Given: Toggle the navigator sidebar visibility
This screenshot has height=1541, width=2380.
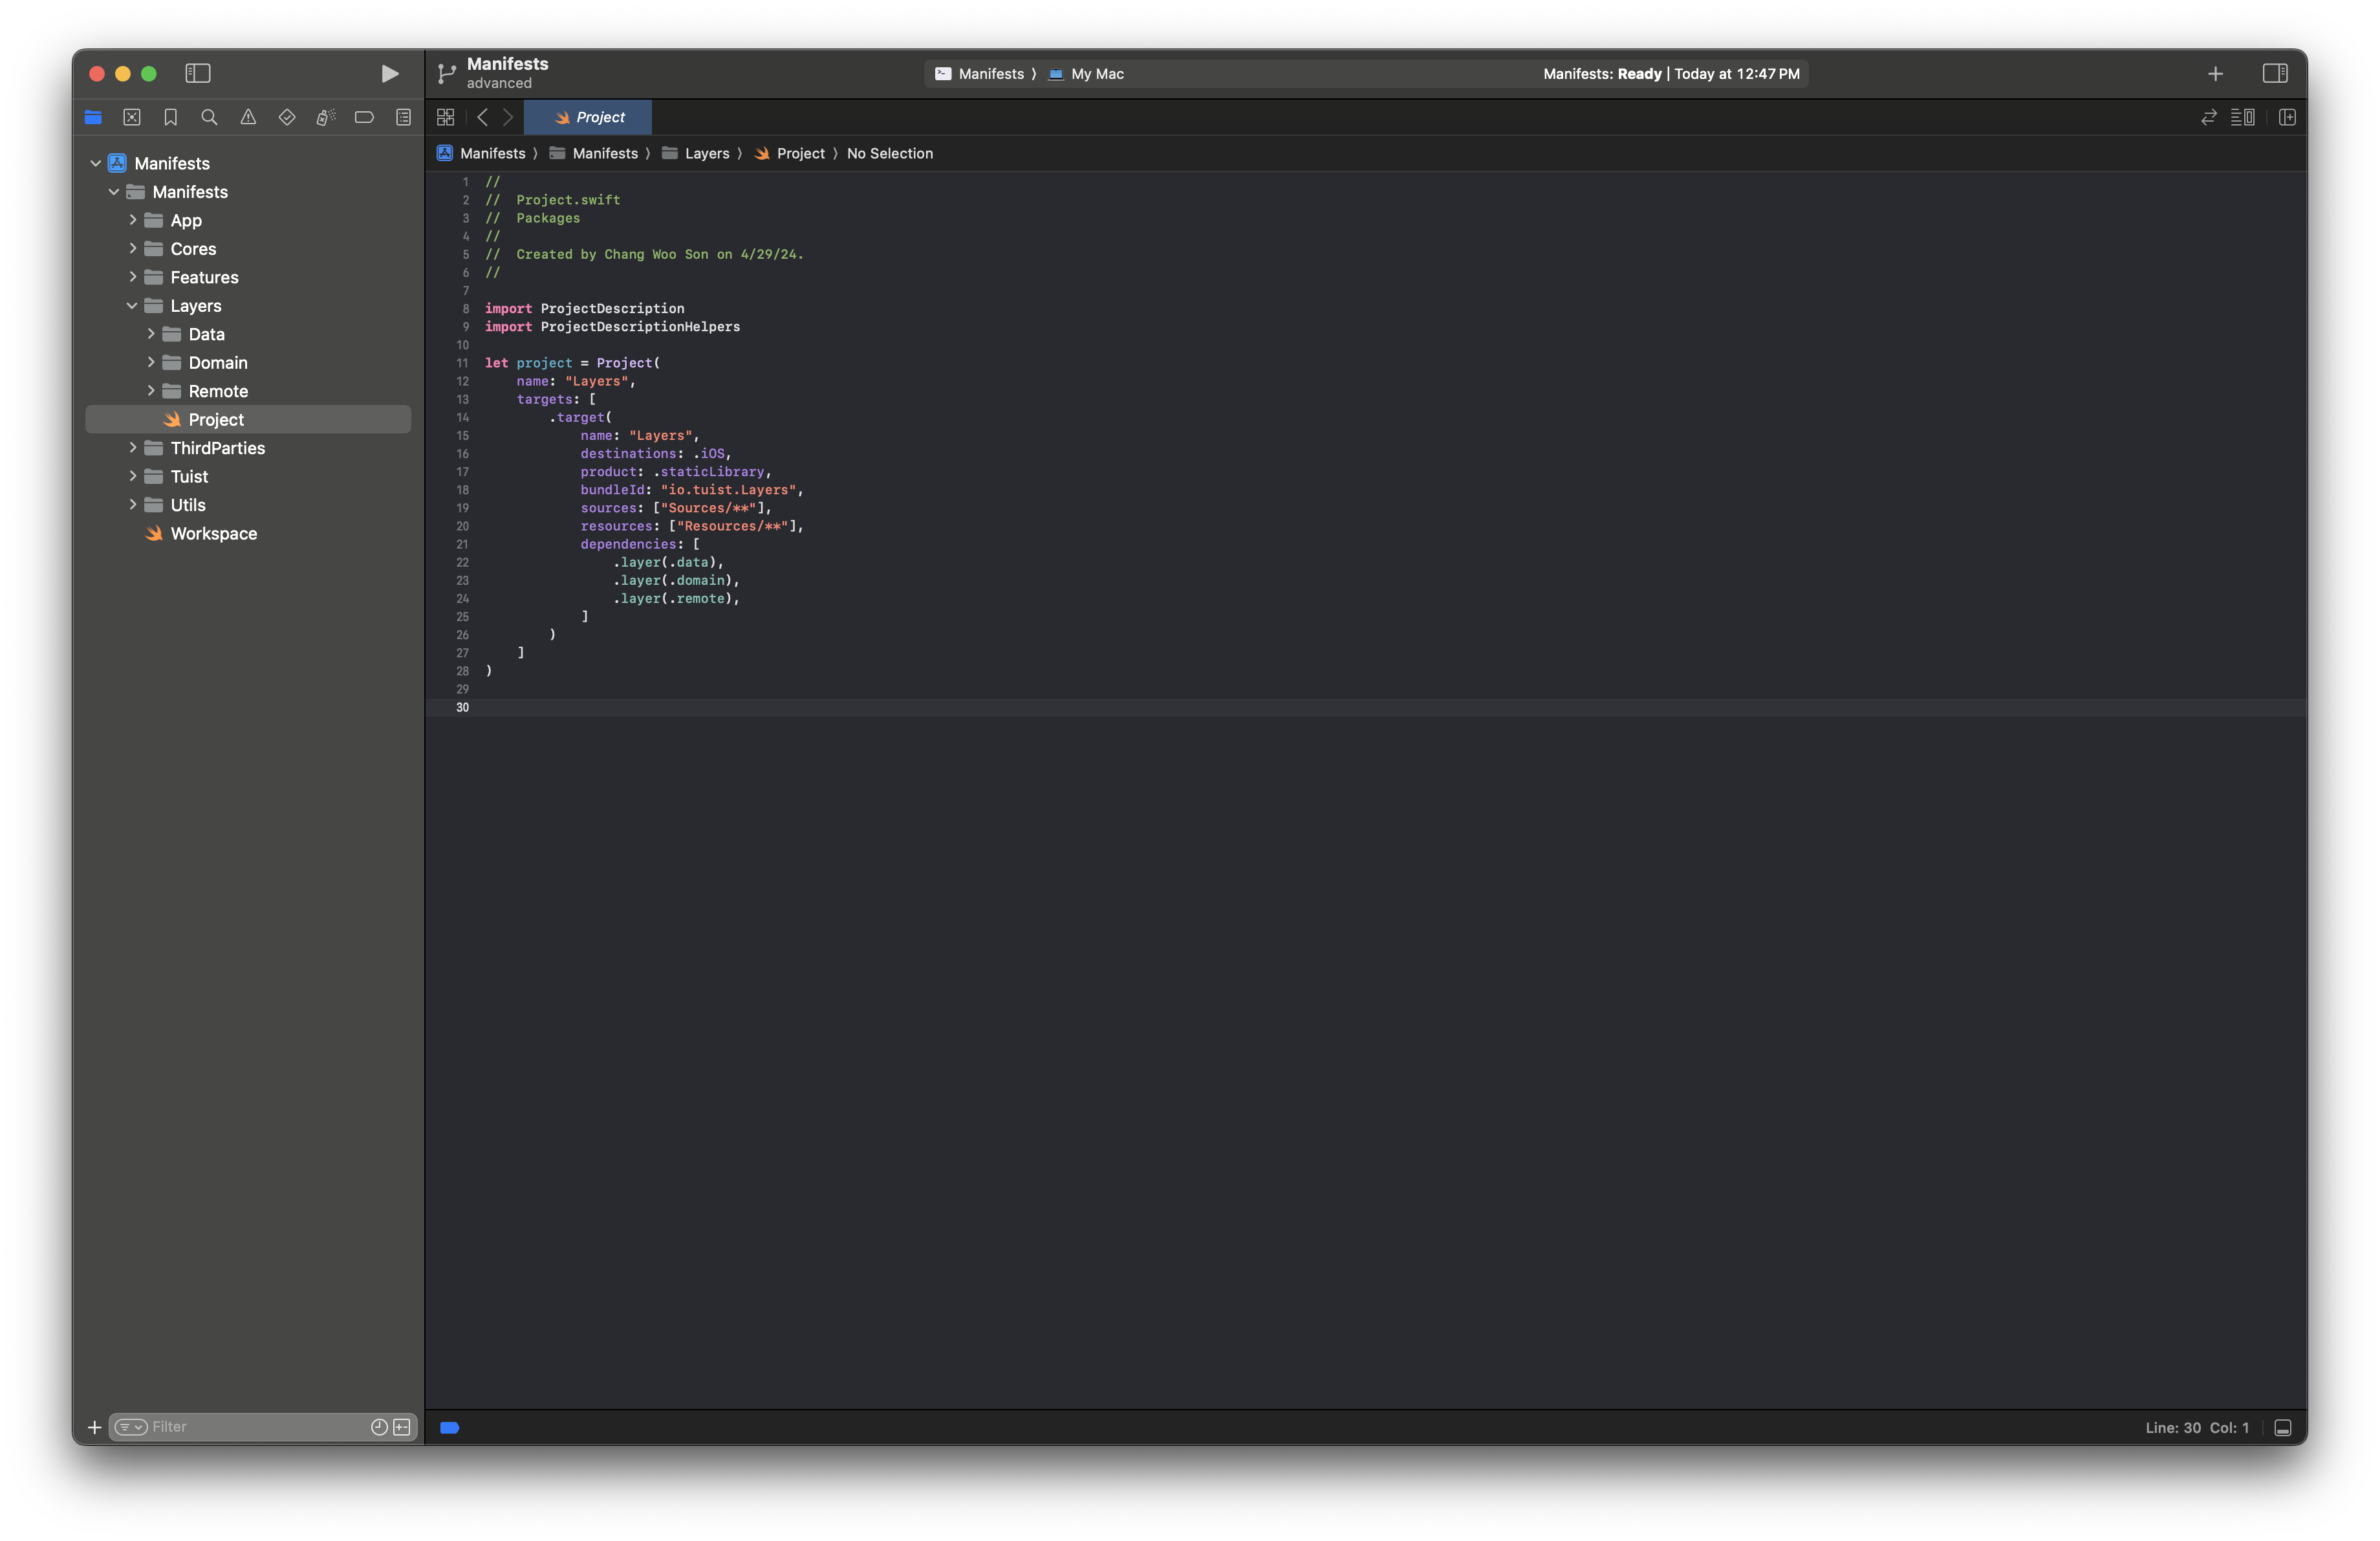Looking at the screenshot, I should pyautogui.click(x=198, y=73).
